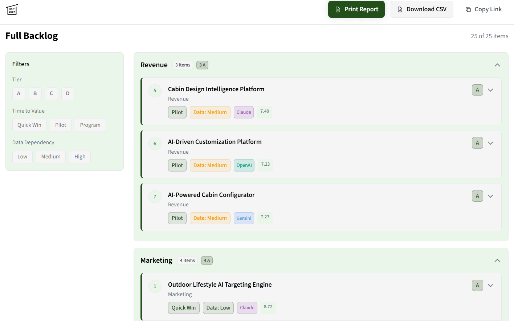
Task: Expand the AI-Powered Cabin Configurator row
Action: pos(490,195)
